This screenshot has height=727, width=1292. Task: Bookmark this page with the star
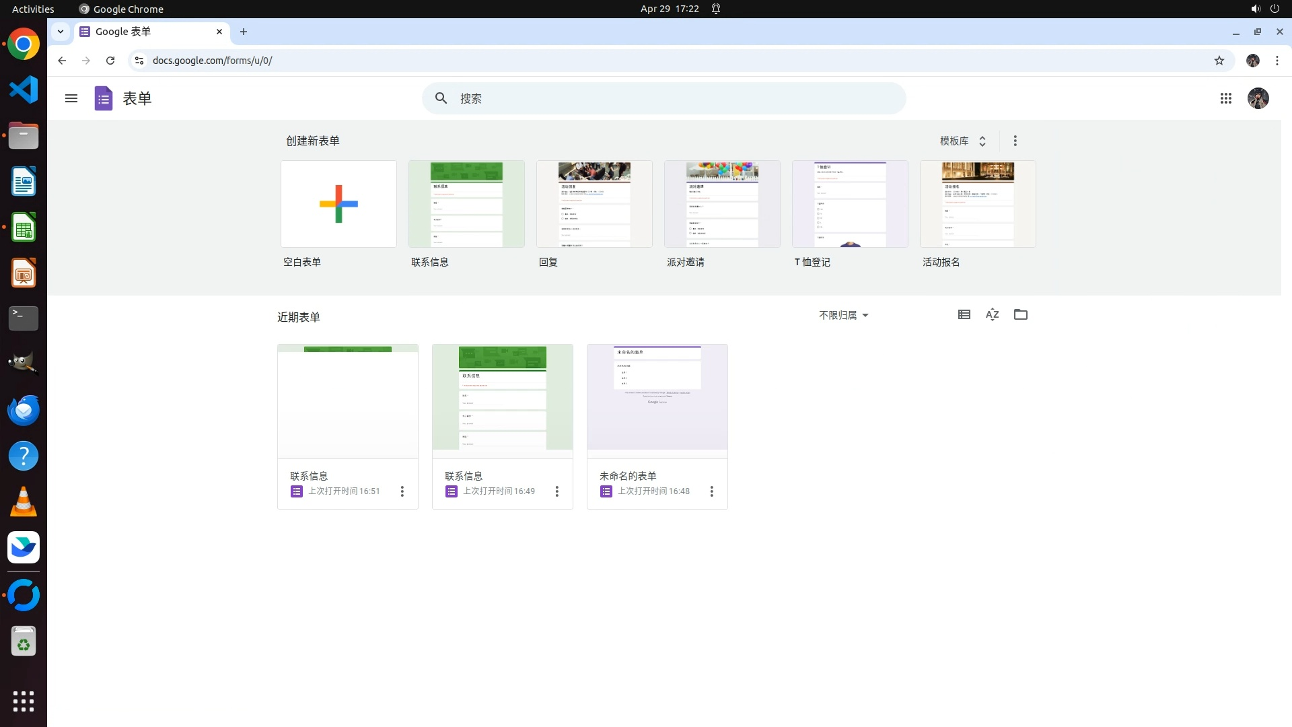point(1219,61)
